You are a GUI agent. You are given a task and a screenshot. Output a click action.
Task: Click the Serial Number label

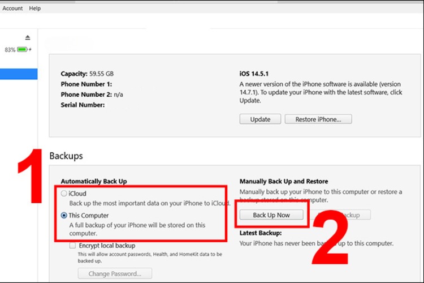click(83, 105)
